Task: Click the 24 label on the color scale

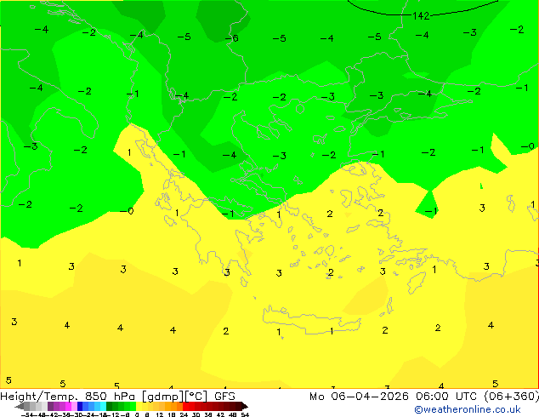Action: pos(184,414)
